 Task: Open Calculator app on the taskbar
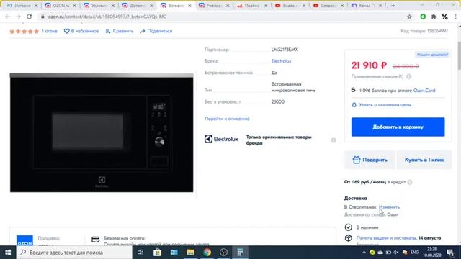[240, 253]
